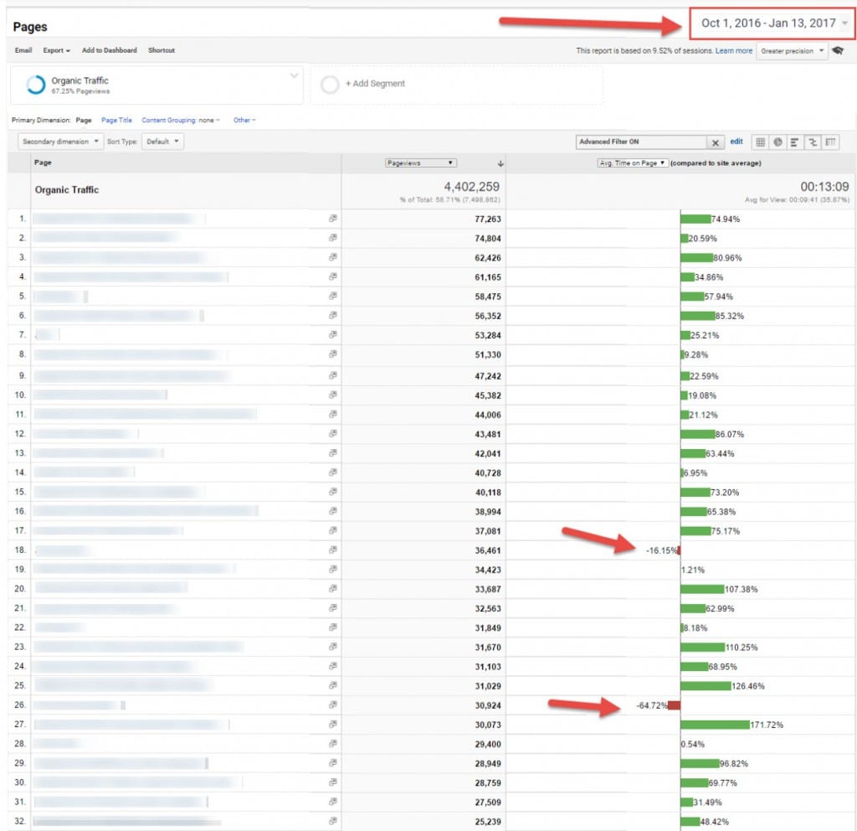Switch to the comparison view
The height and width of the screenshot is (831, 857).
point(811,142)
